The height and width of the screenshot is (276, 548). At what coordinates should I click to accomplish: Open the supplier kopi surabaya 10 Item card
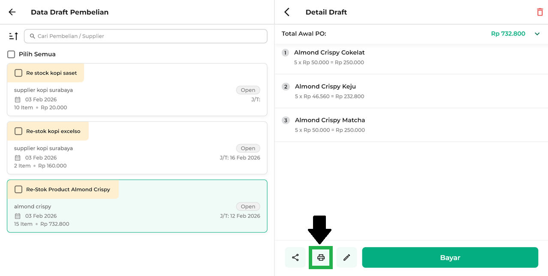coord(137,98)
